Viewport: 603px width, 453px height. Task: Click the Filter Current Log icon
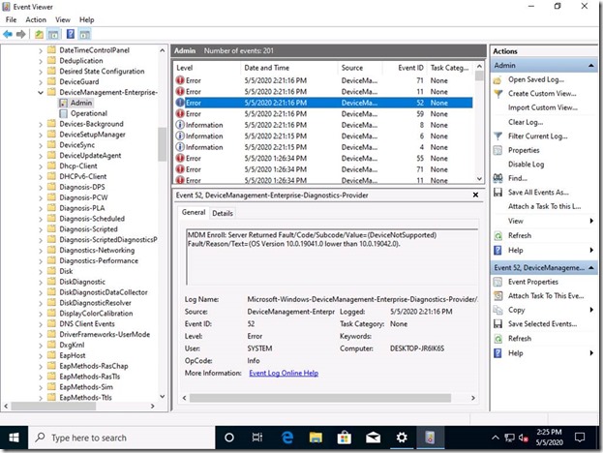pyautogui.click(x=497, y=136)
